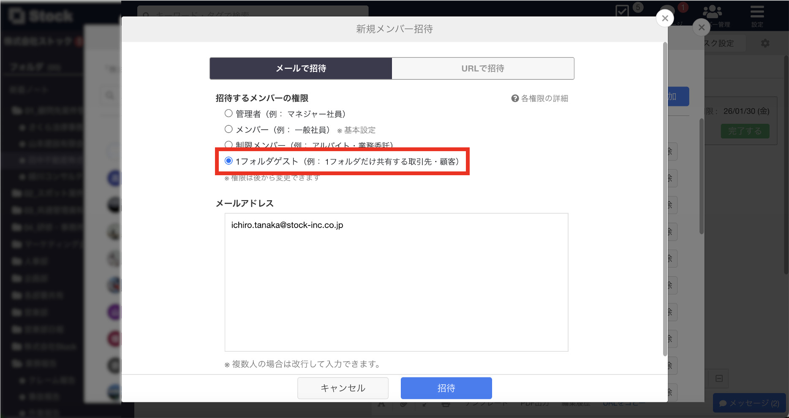Image resolution: width=789 pixels, height=418 pixels.
Task: Open the 各権限の詳細 permissions details link
Action: click(x=545, y=98)
